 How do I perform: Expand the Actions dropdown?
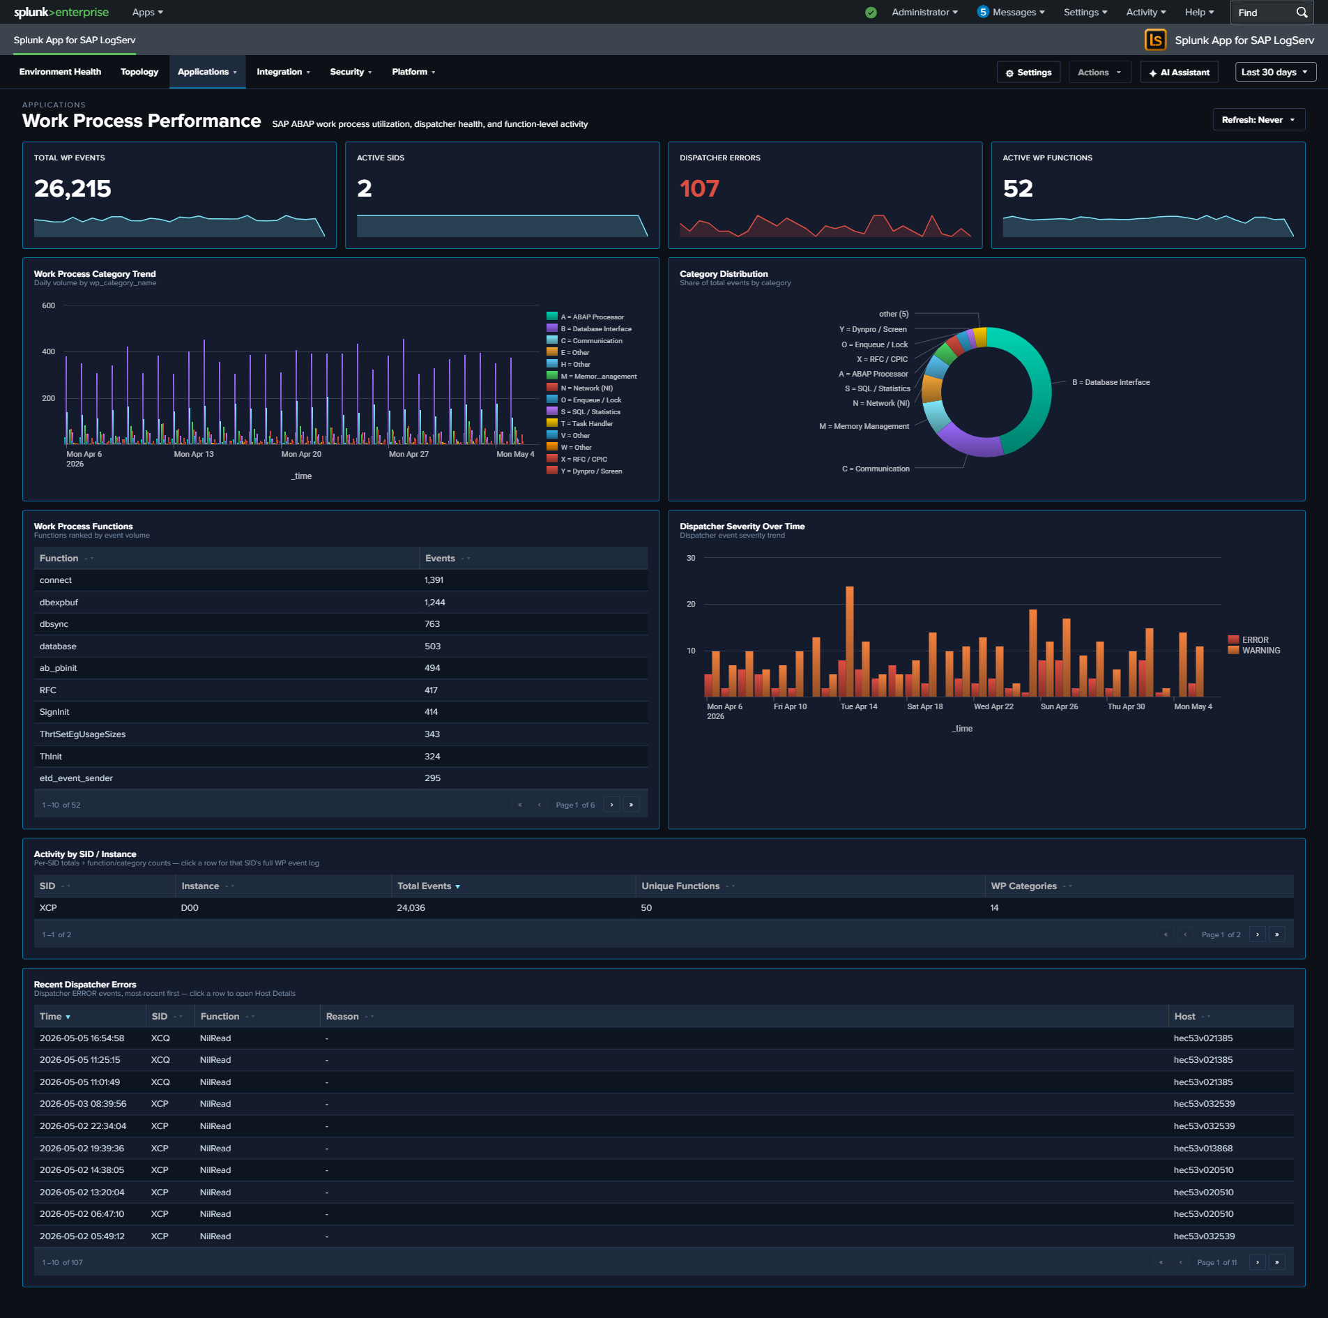tap(1099, 72)
